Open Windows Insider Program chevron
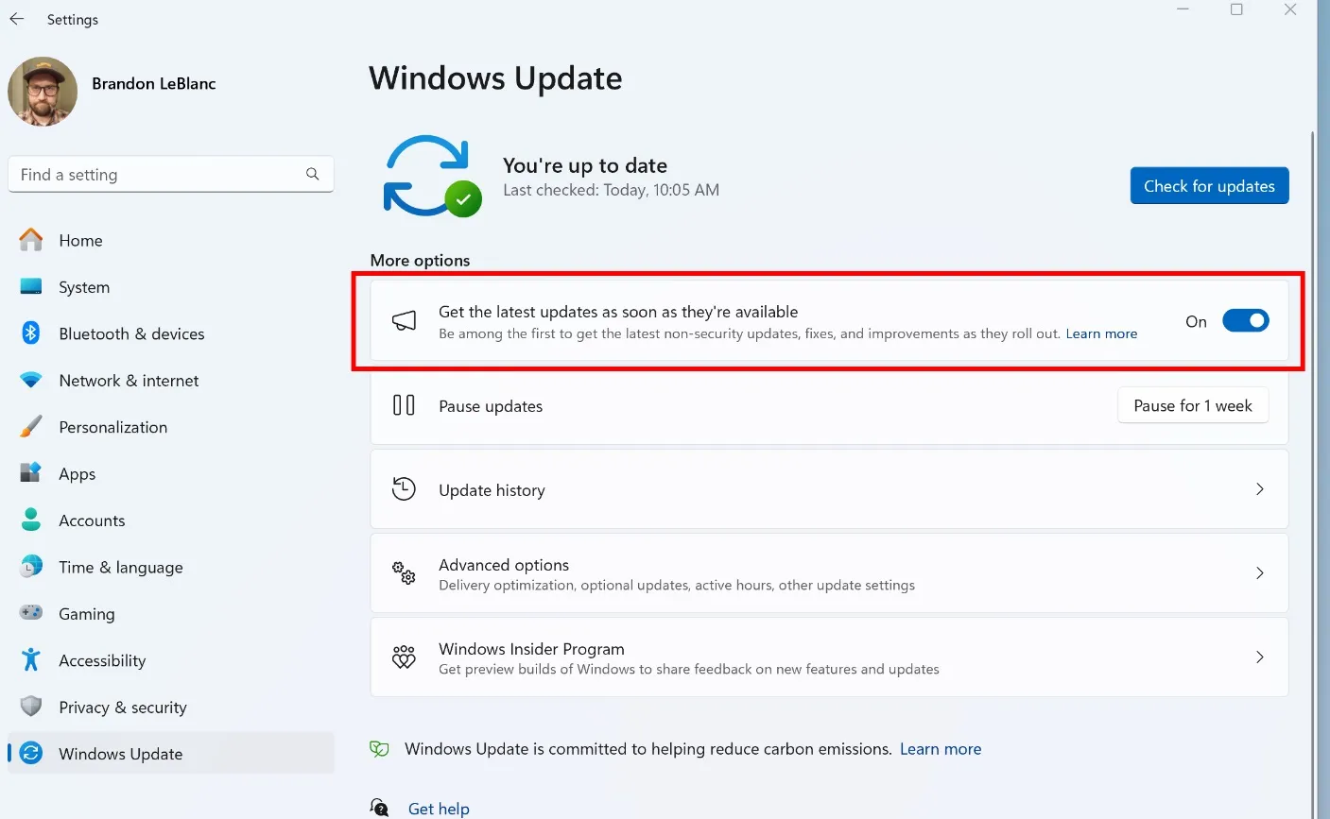Viewport: 1330px width, 819px height. click(1259, 657)
